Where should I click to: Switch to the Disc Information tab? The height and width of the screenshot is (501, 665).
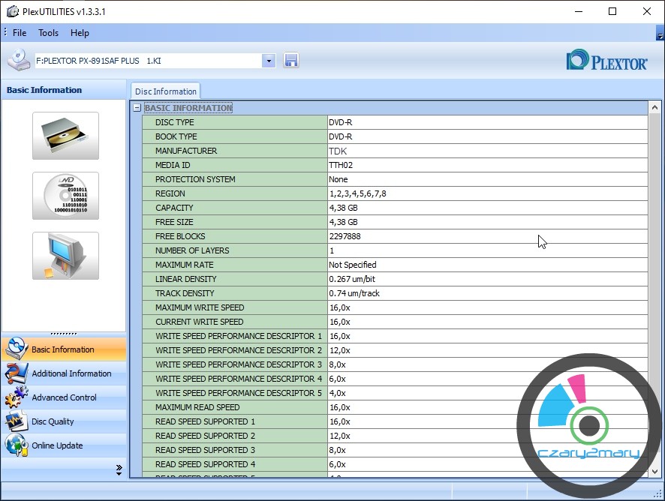point(166,91)
